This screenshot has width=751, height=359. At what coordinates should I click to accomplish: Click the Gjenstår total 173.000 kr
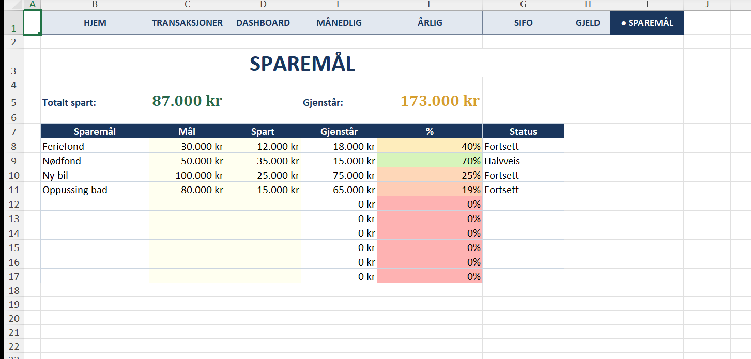[x=439, y=101]
